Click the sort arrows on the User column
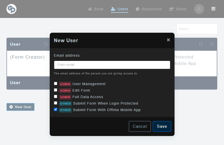The image size is (224, 145). (x=46, y=44)
